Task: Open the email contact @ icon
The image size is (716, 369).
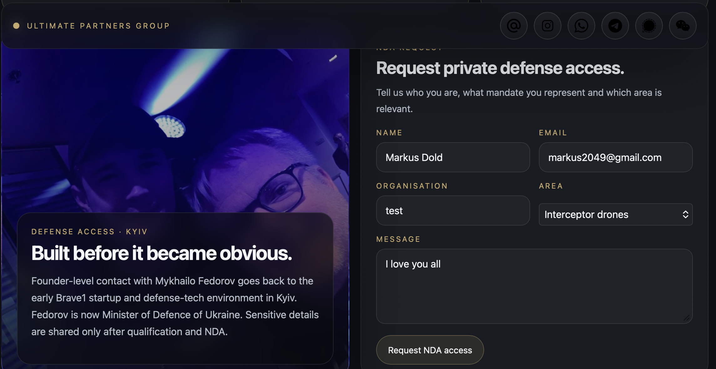Action: 514,26
